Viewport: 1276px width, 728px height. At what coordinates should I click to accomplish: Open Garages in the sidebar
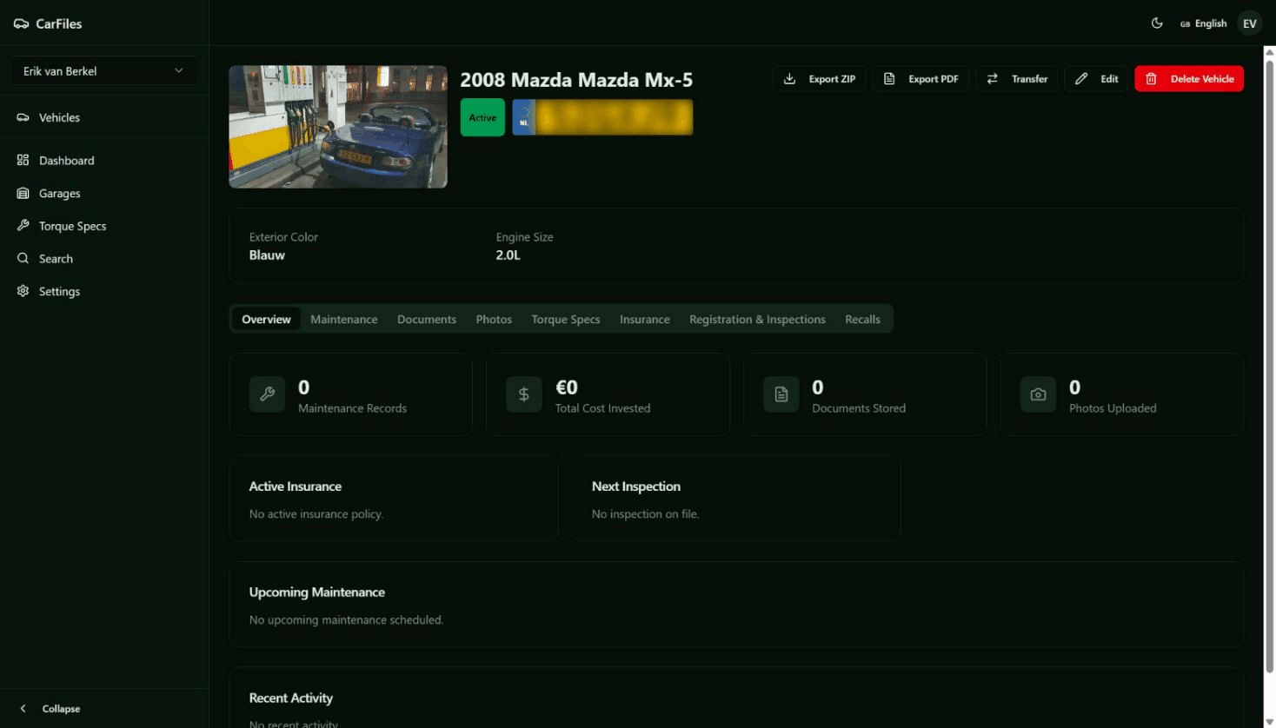[x=103, y=194]
